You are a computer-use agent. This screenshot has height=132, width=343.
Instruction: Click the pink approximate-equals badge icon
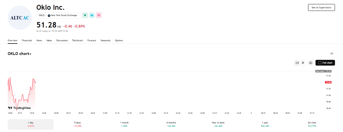[99, 15]
